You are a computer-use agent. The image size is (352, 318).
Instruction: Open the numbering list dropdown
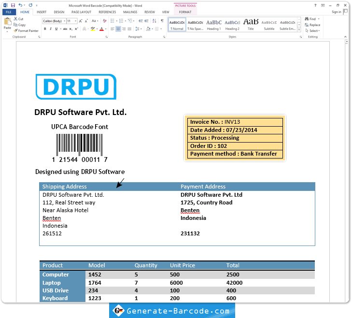pyautogui.click(x=125, y=21)
